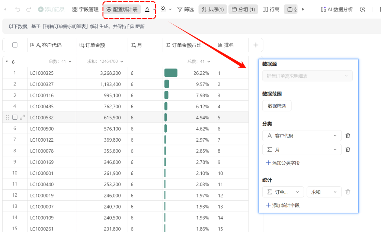
Task: Open AI 数据分析
Action: 337,9
